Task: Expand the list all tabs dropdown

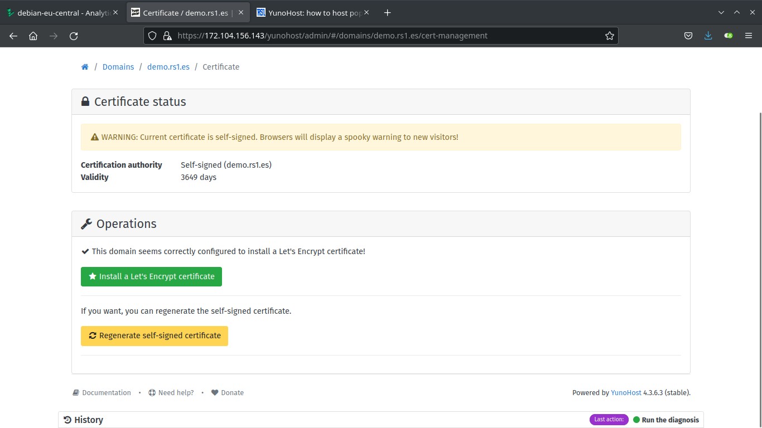Action: tap(721, 13)
